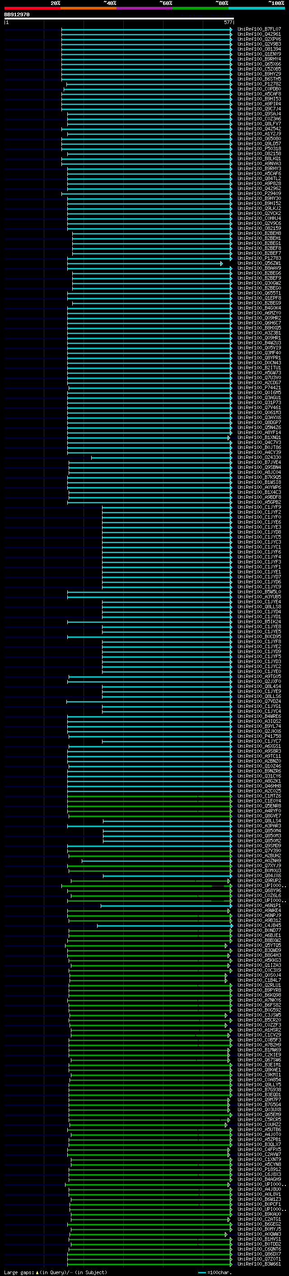
Task: Open hit UniRef100_O81394
Action: tap(259, 49)
